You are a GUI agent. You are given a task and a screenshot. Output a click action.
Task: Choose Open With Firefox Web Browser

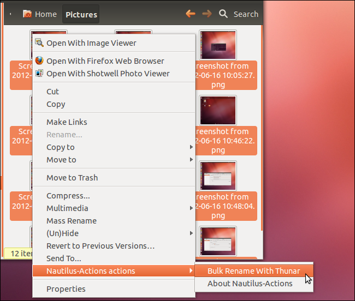coord(114,61)
